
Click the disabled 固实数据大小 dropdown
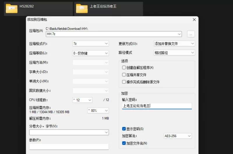coord(91,91)
